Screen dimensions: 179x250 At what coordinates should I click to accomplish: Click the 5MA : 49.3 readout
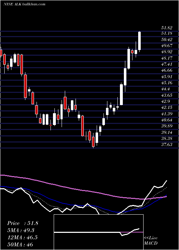tap(21, 230)
